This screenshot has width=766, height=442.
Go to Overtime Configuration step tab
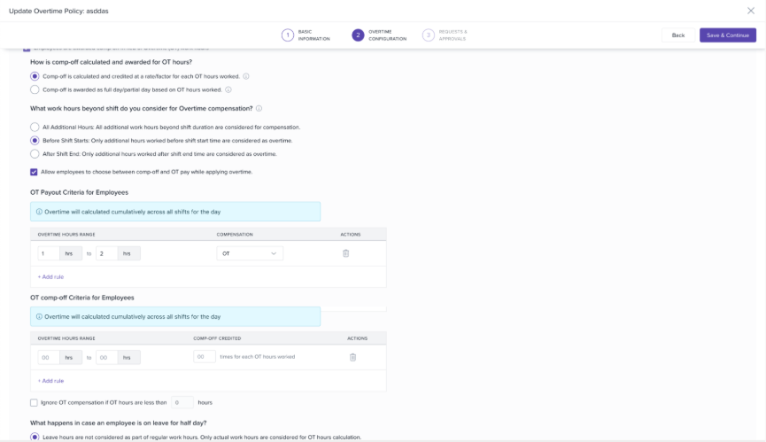(x=379, y=35)
